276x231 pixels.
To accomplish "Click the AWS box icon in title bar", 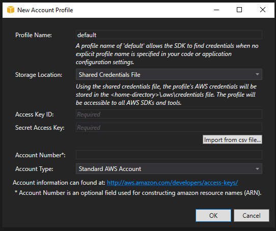I will 11,10.
